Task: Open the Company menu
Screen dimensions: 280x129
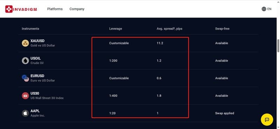Action: pos(77,9)
